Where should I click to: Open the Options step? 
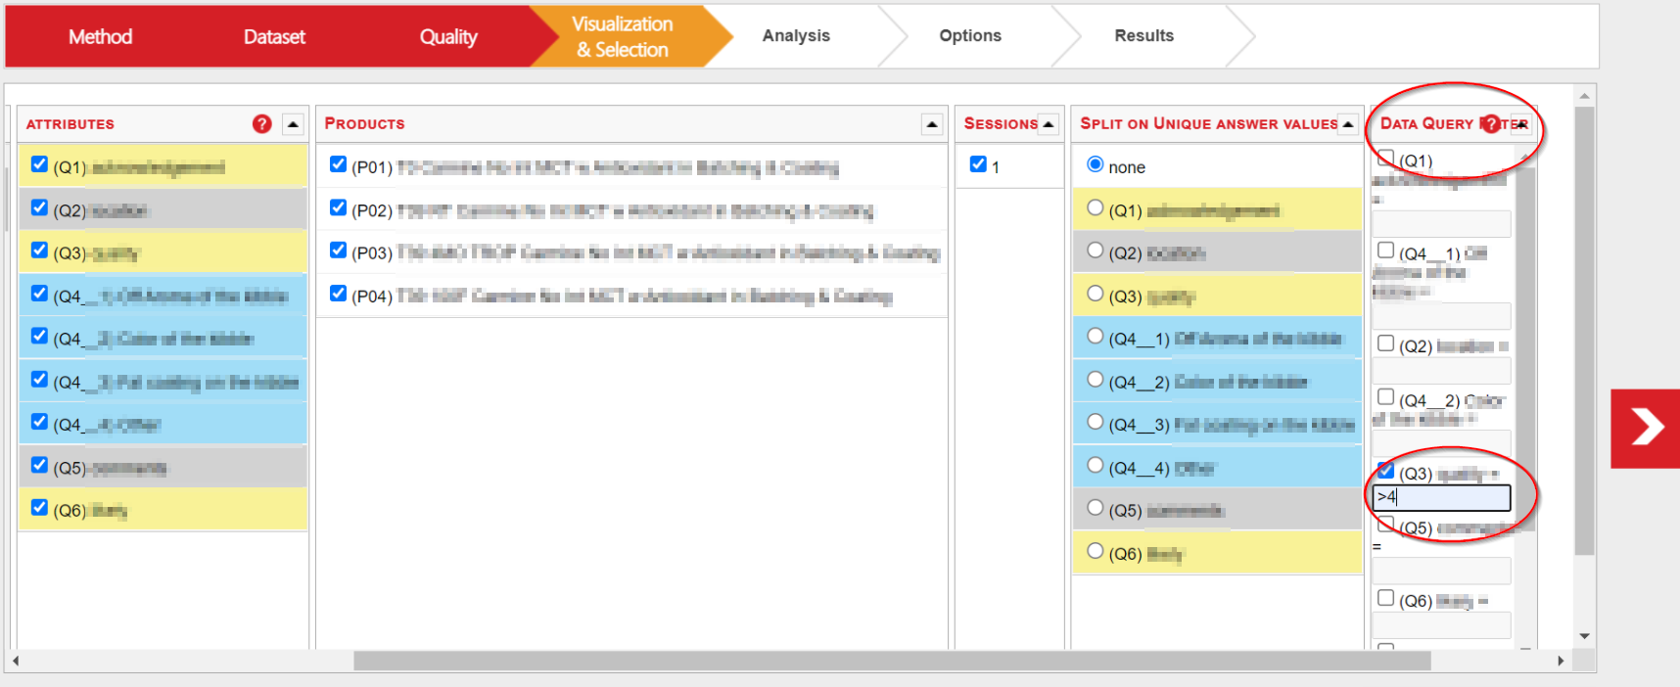[x=969, y=36]
